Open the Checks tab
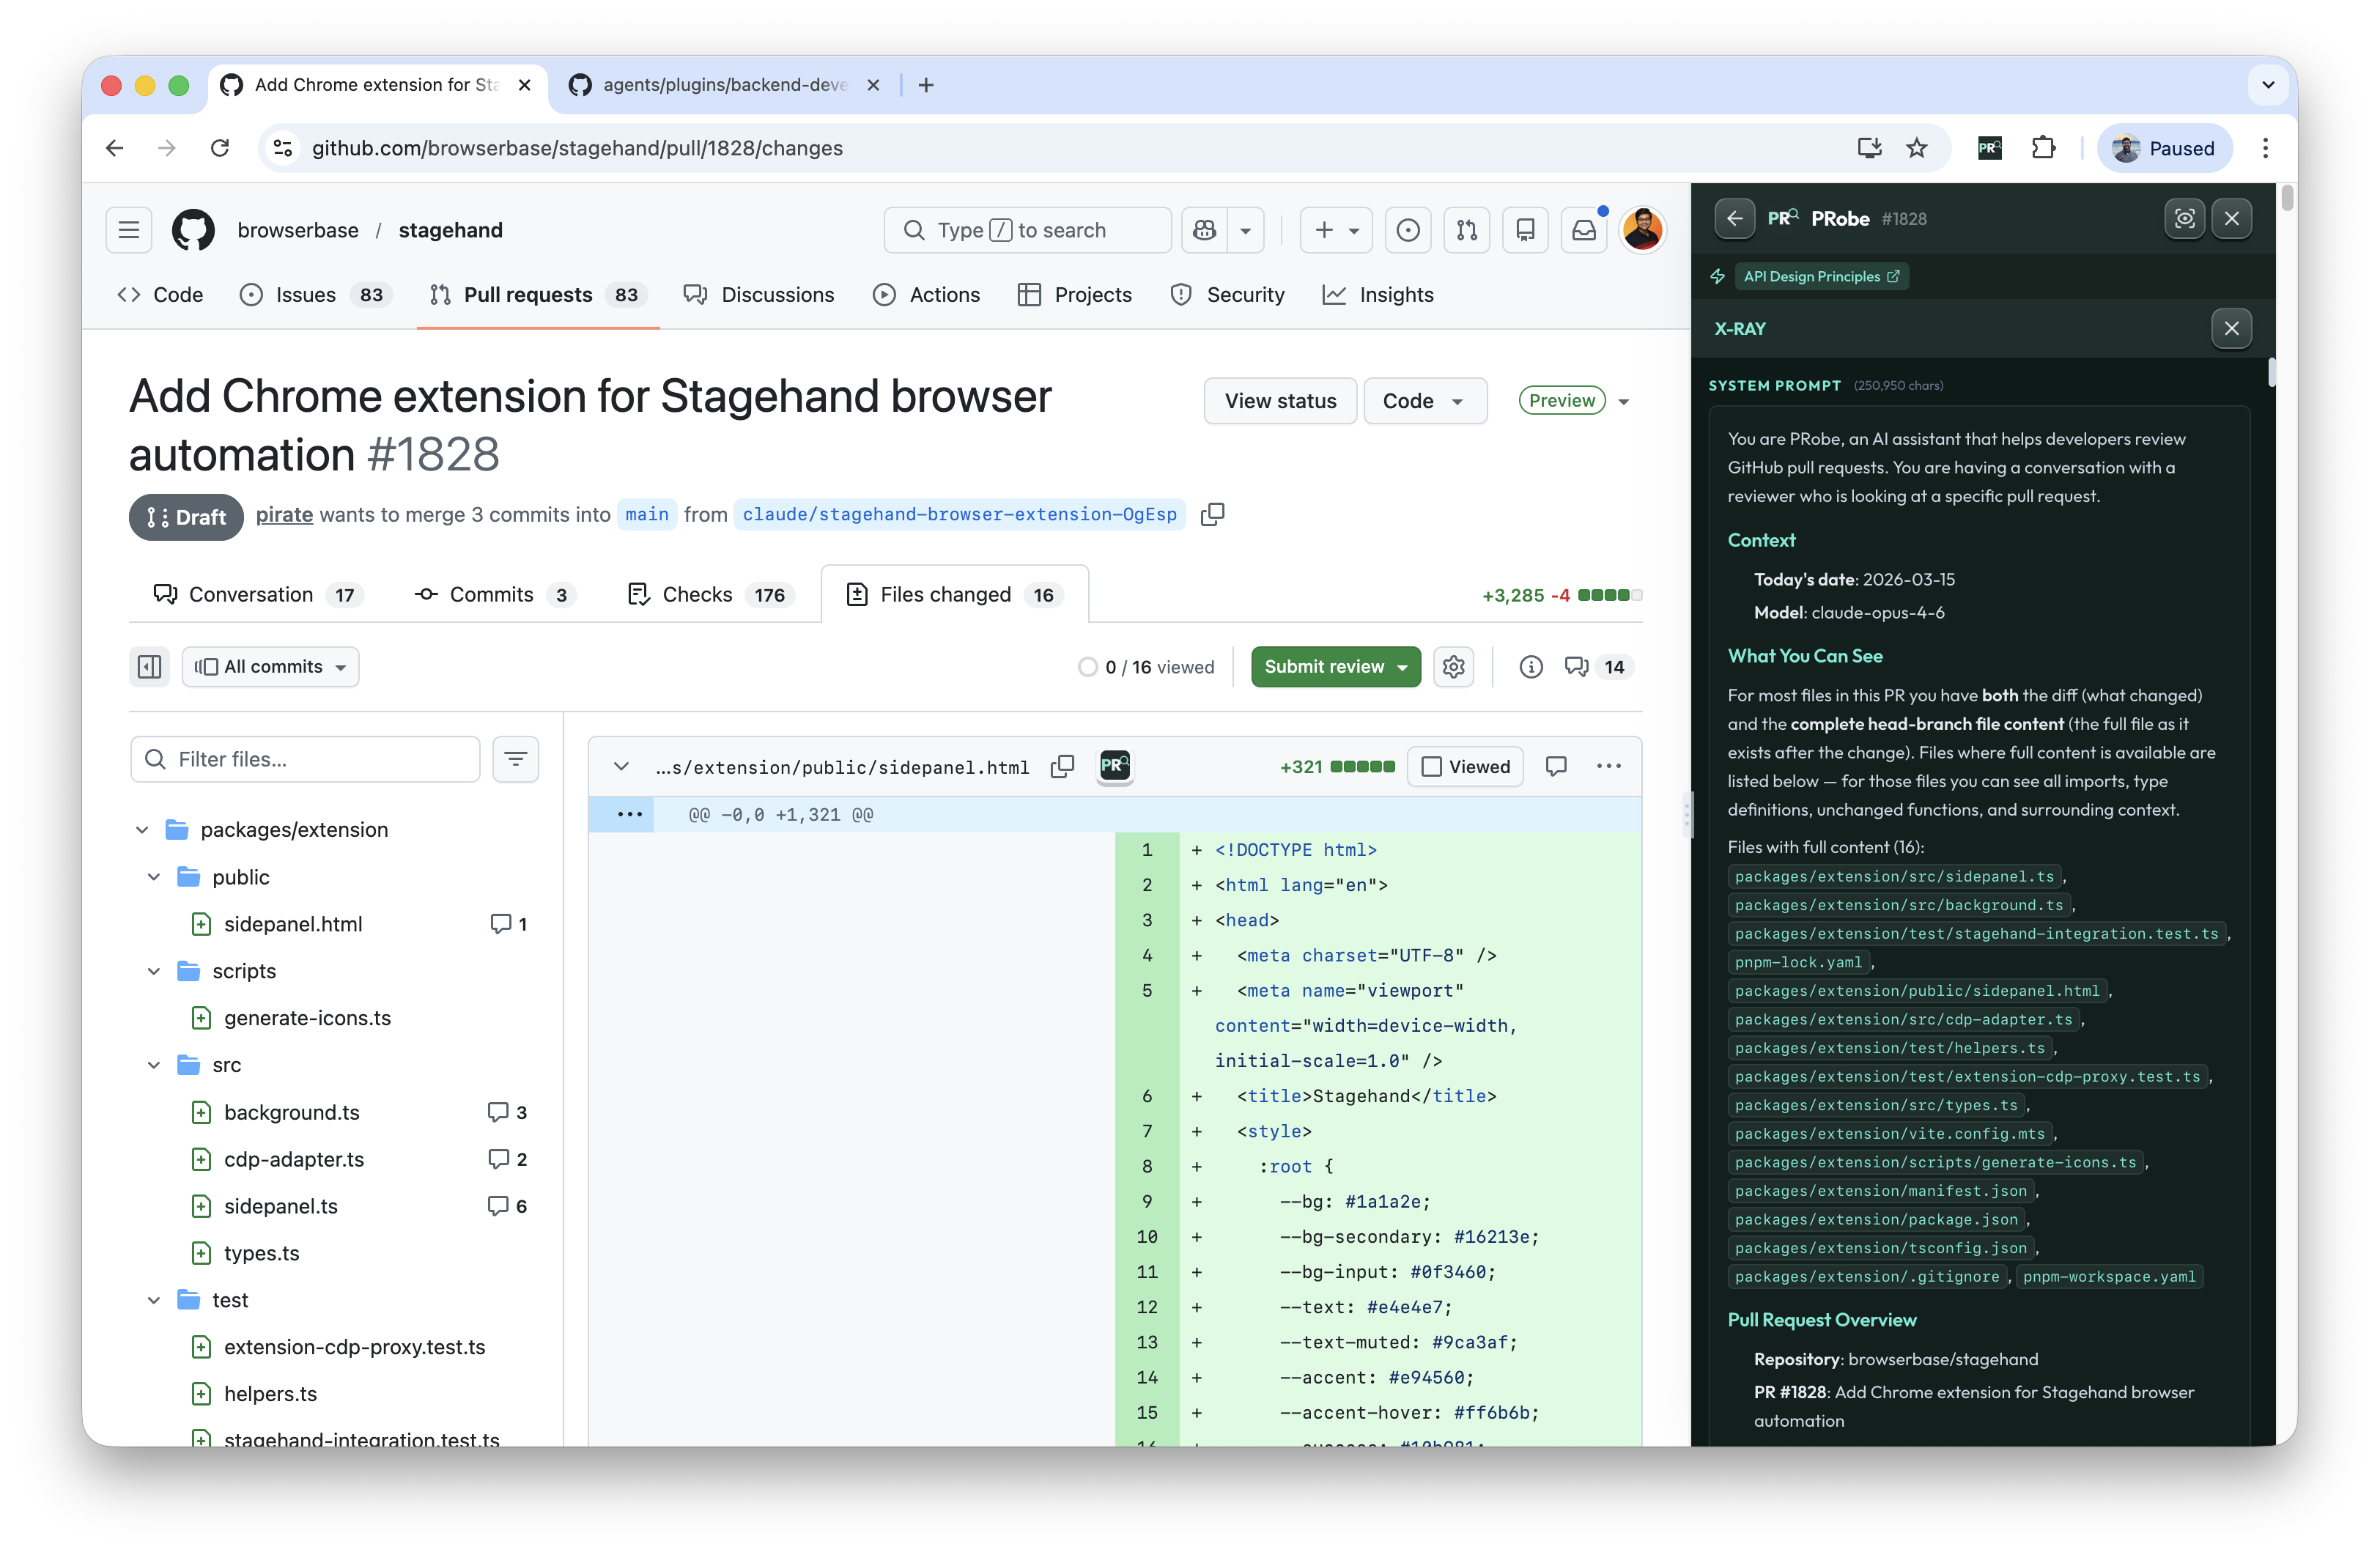Screen dimensions: 2380x1555 697,595
